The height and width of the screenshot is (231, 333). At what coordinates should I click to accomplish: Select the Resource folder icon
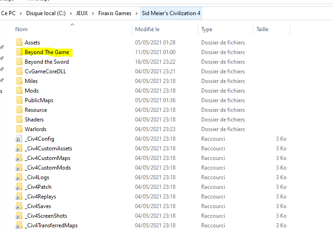(x=19, y=110)
